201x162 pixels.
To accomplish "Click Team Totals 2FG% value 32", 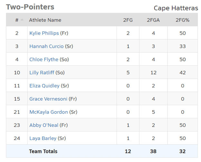I will tap(182, 151).
